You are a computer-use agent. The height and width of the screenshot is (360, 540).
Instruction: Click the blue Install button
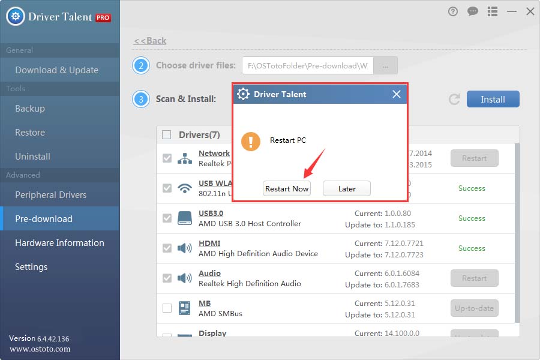(x=493, y=99)
